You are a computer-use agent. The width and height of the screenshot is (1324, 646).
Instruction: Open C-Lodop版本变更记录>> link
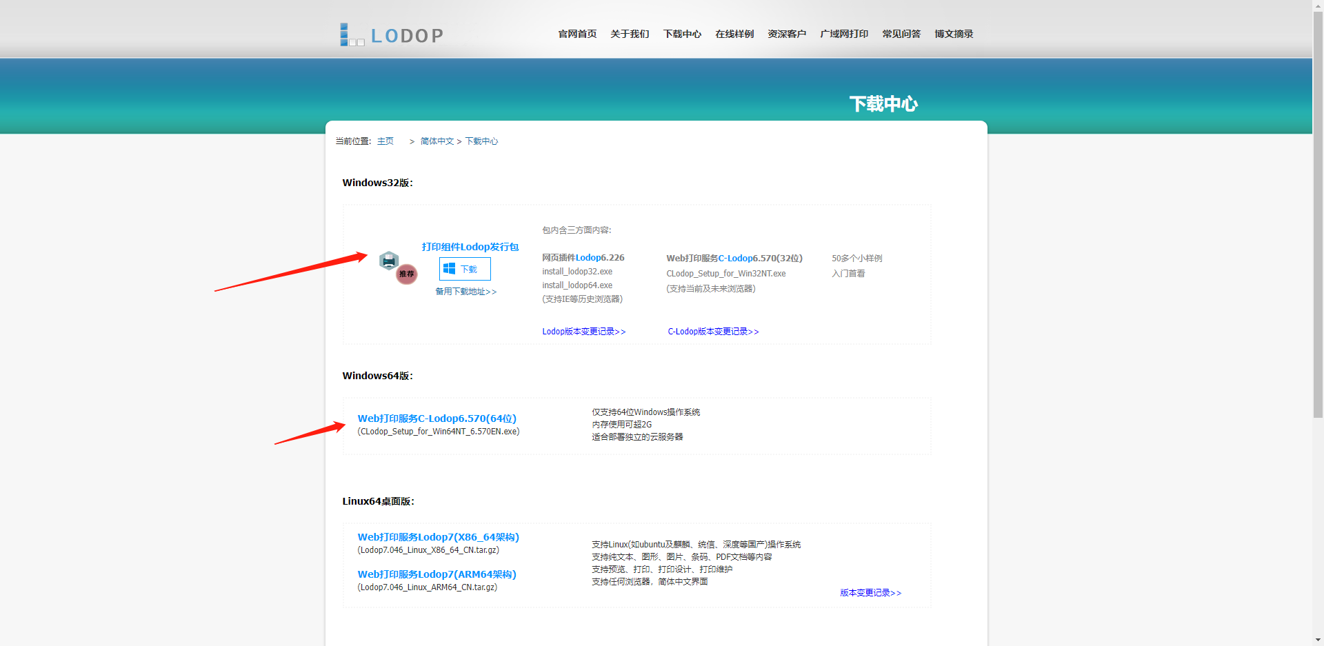coord(713,332)
